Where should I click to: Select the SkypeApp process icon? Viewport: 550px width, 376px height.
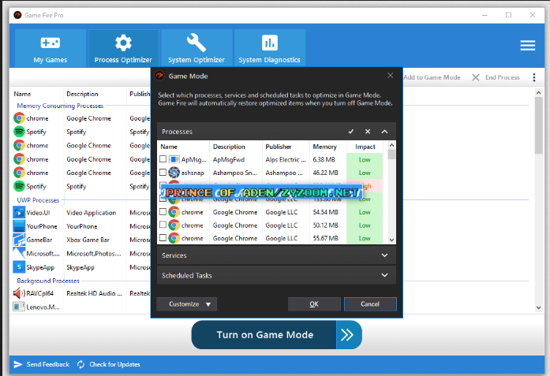(19, 267)
